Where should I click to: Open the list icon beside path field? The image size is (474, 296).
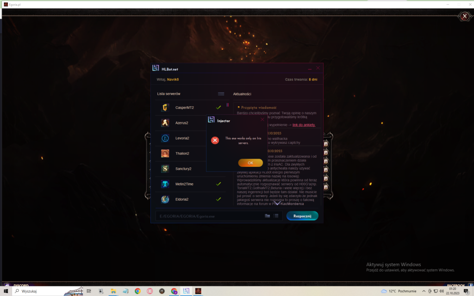[x=276, y=216]
